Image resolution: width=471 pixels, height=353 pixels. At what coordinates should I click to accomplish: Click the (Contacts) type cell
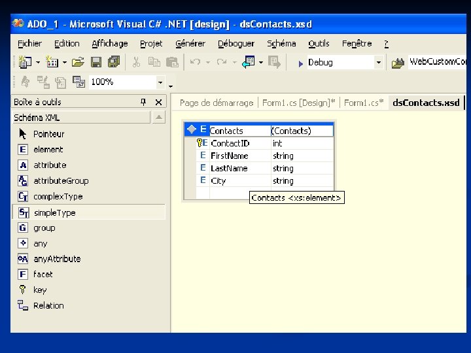click(x=302, y=131)
